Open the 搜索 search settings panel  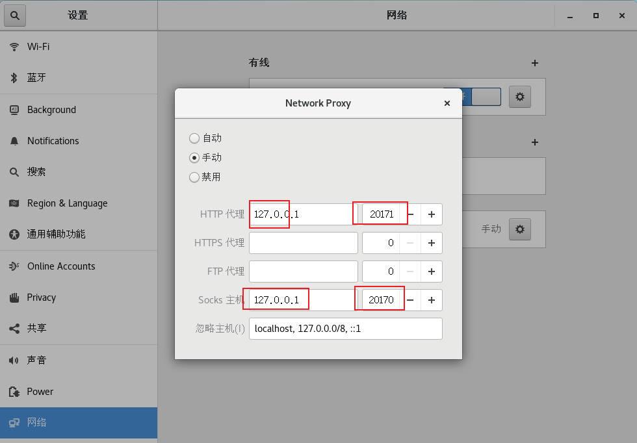pos(79,171)
